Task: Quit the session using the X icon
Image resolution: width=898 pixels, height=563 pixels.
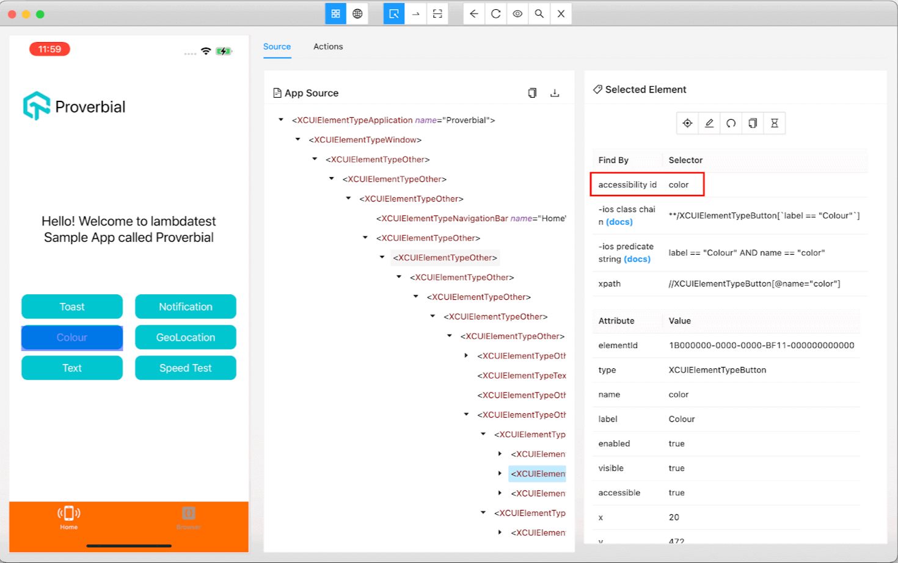Action: (561, 13)
